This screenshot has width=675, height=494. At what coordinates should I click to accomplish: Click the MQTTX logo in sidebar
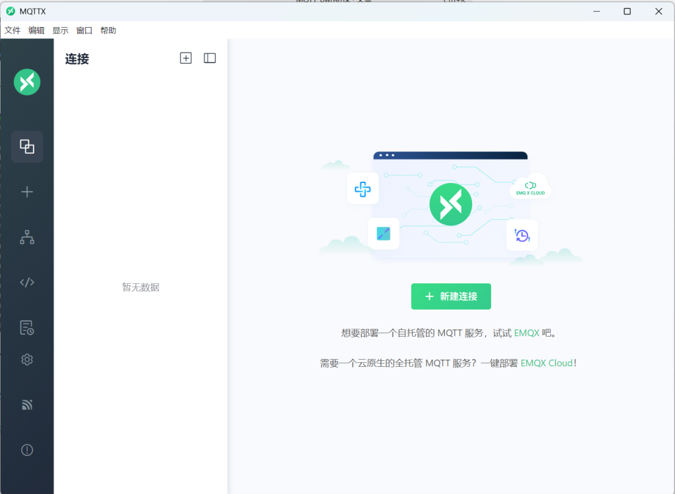[27, 82]
